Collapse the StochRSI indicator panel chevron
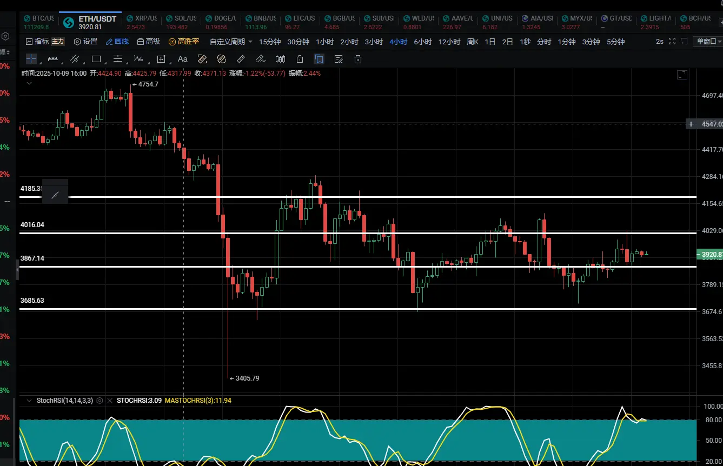The width and height of the screenshot is (723, 466). (x=29, y=401)
